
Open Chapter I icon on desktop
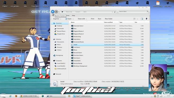(x=5, y=4)
